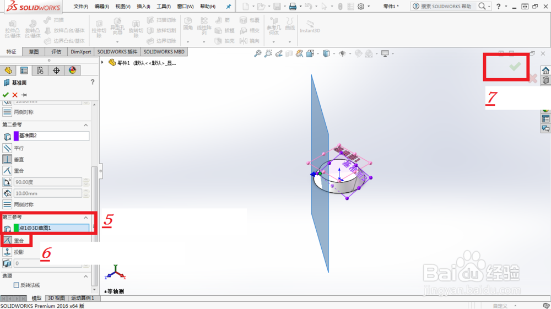The height and width of the screenshot is (309, 551).
Task: Toggle 重合 option under 第三参考
Action: tap(7, 241)
